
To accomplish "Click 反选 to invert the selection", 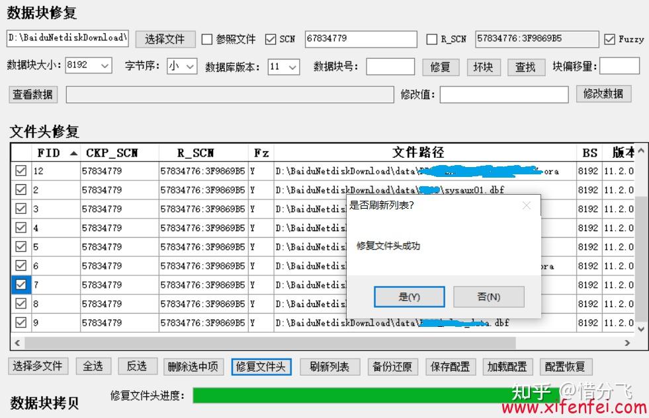I will 137,366.
